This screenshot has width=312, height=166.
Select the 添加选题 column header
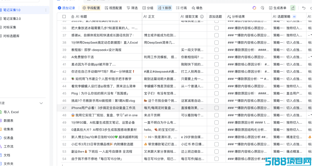[216, 17]
